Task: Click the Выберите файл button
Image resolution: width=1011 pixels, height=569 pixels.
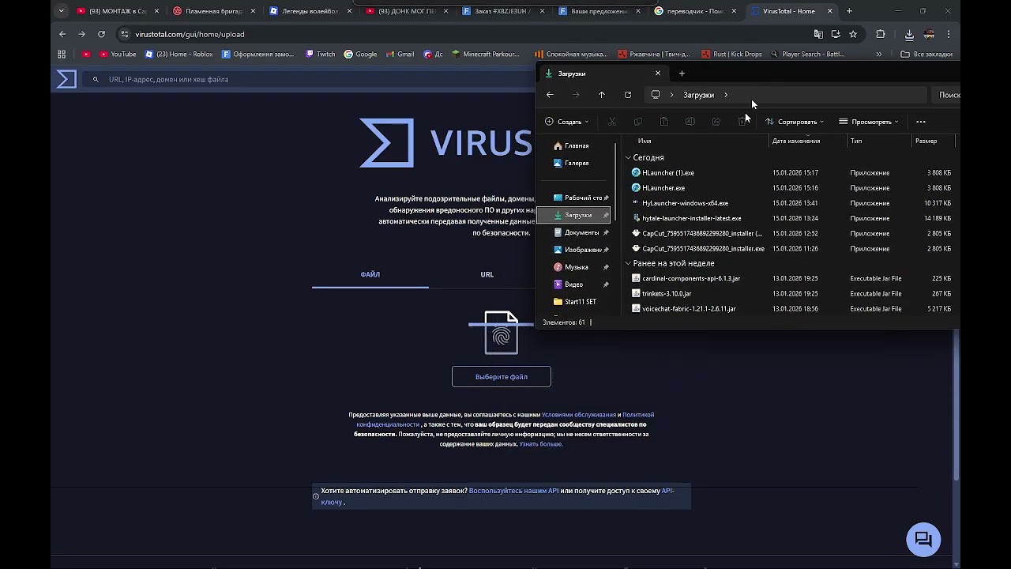Action: tap(502, 377)
